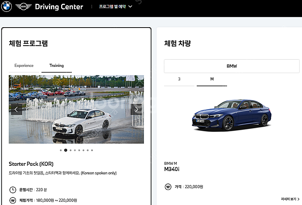Select the Training tab
This screenshot has height=205, width=302.
point(56,66)
